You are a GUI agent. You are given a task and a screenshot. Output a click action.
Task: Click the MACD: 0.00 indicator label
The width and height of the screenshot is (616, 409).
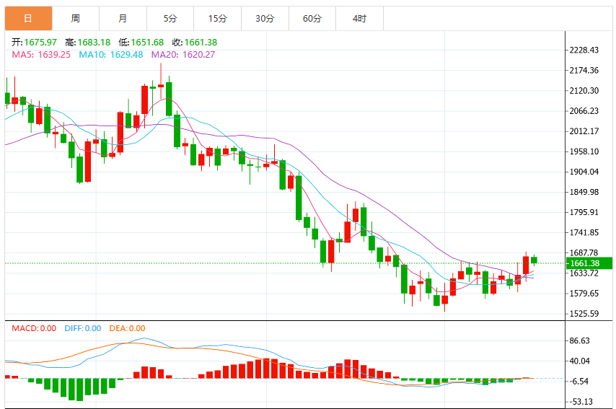click(x=34, y=328)
